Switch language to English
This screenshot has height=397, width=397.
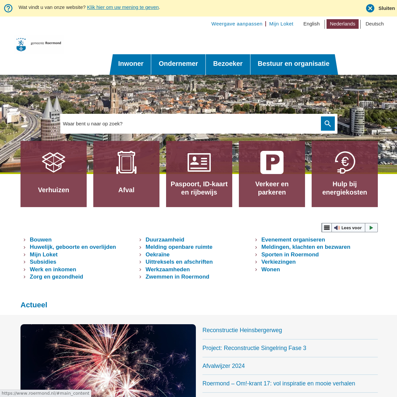click(x=311, y=24)
